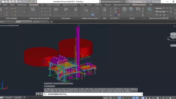Image resolution: width=176 pixels, height=99 pixels.
Task: Toggle ortho mode in the status bar
Action: 120,98
